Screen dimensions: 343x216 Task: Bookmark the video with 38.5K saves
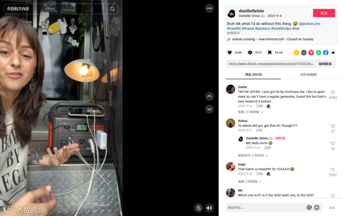270,52
